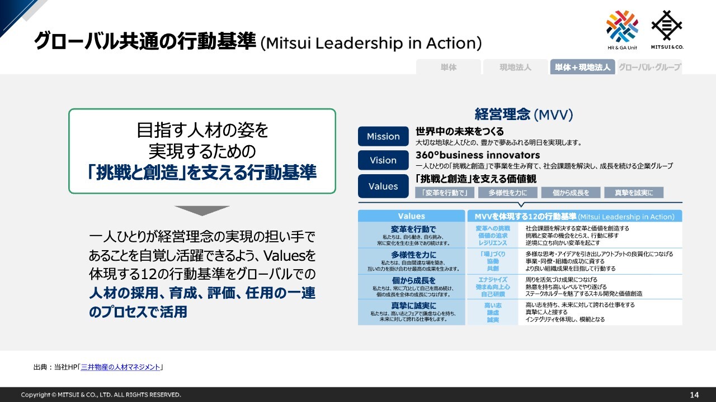The height and width of the screenshot is (402, 716).
Task: Click the slide page number 14
Action: [694, 395]
